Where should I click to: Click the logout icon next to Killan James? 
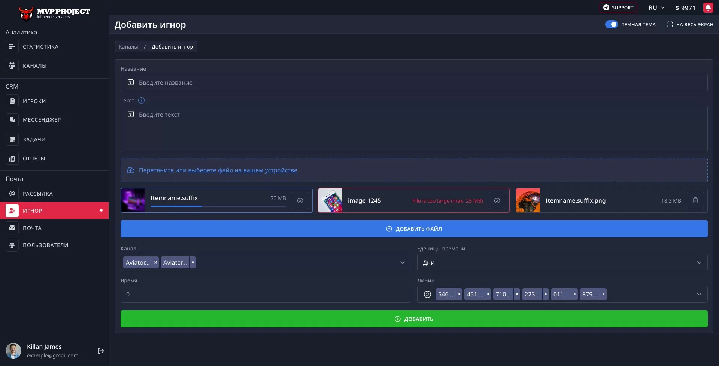pyautogui.click(x=101, y=351)
